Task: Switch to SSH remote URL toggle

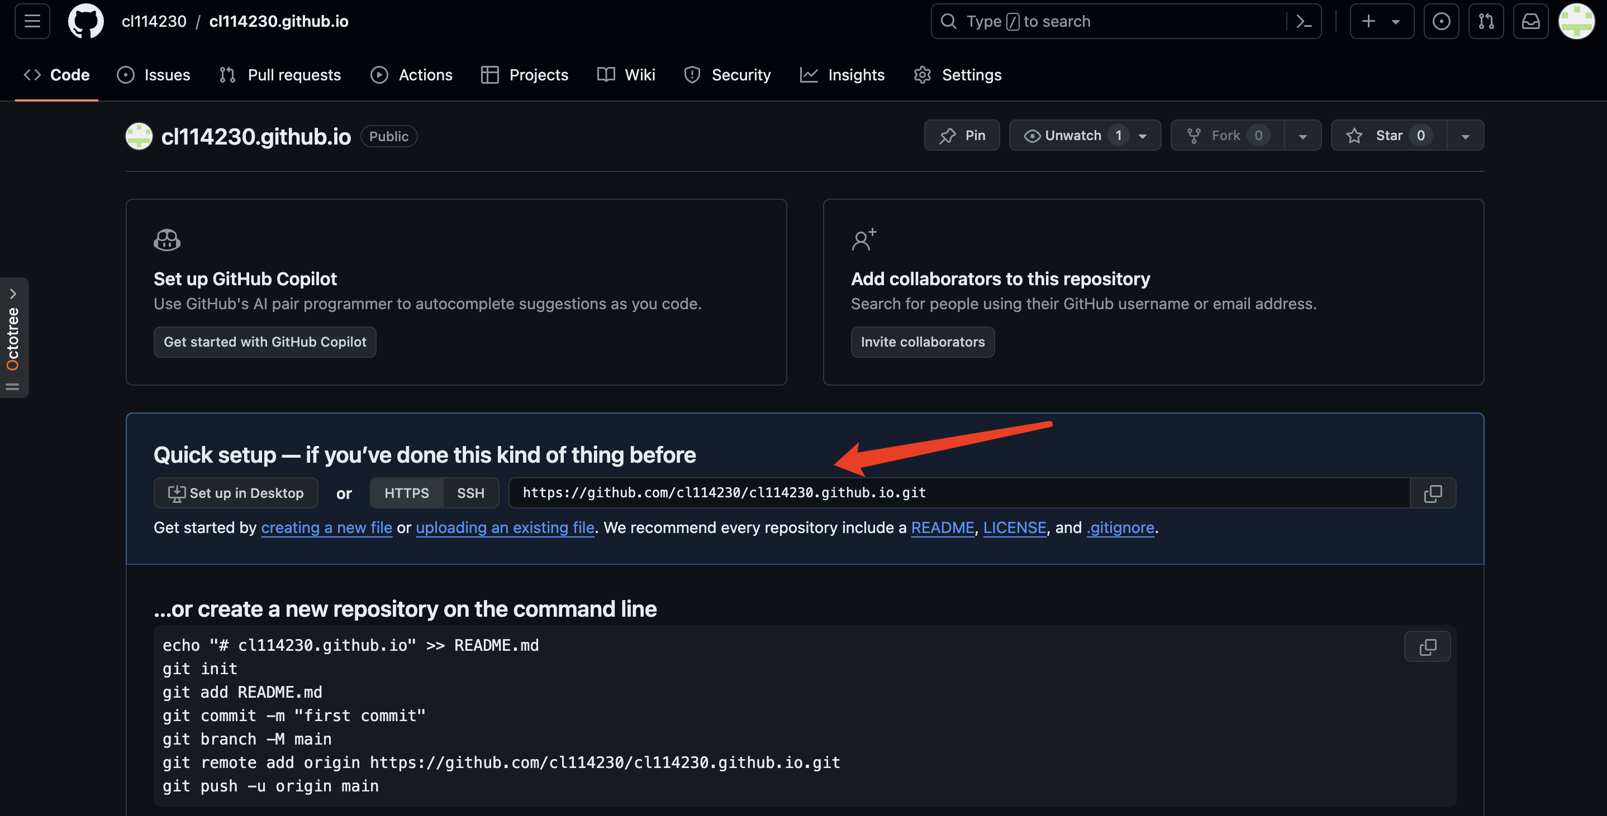Action: [x=470, y=491]
